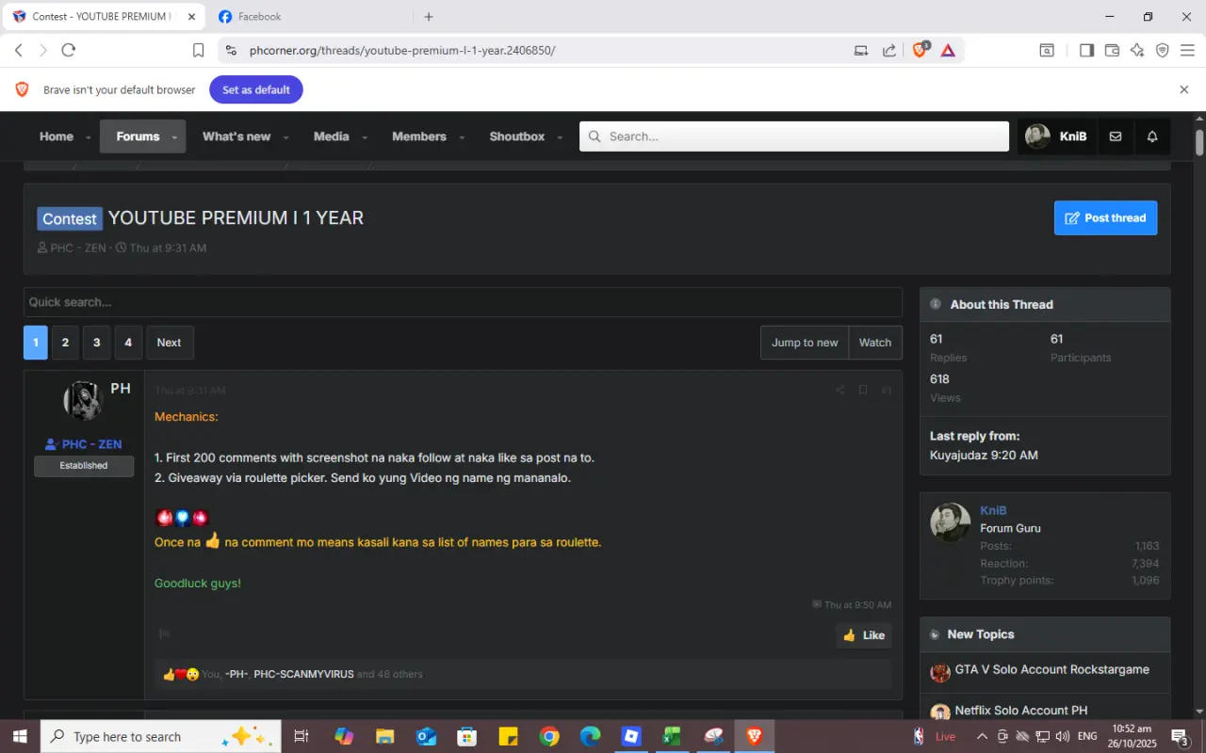This screenshot has height=753, width=1206.
Task: Open the Windows Start menu
Action: [x=20, y=736]
